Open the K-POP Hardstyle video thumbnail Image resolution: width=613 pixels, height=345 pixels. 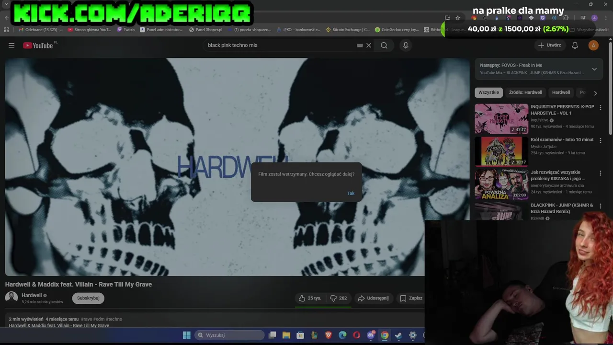pos(501,118)
